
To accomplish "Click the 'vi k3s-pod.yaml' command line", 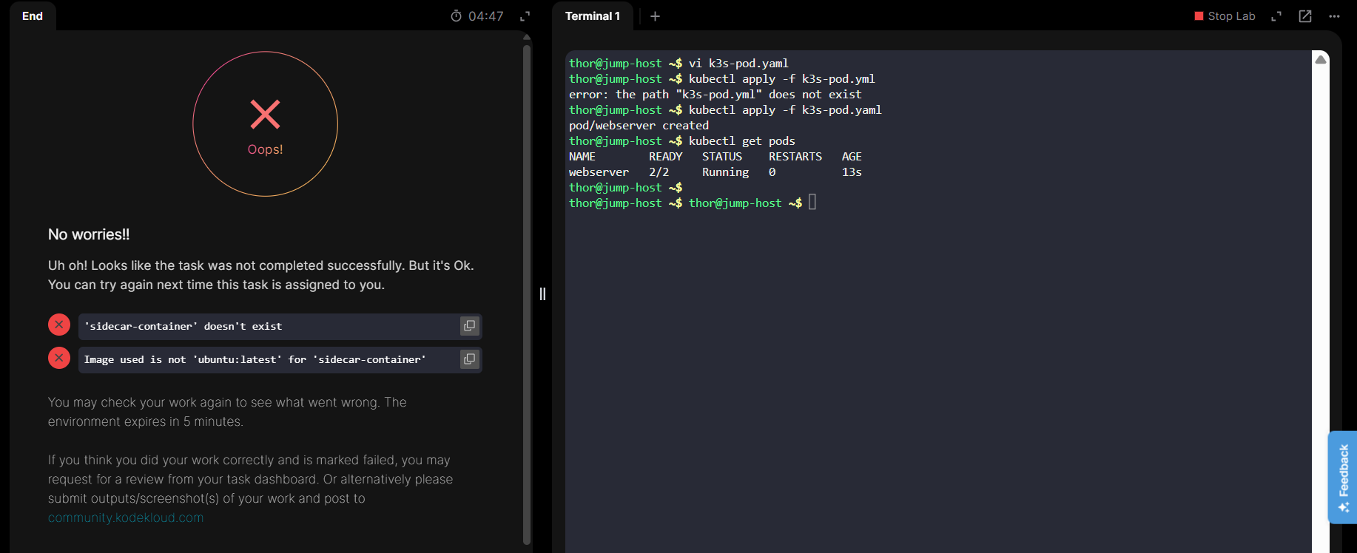I will 738,64.
